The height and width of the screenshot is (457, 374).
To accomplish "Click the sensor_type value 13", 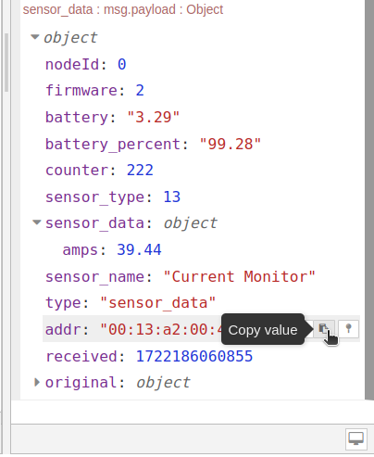I will tap(171, 197).
